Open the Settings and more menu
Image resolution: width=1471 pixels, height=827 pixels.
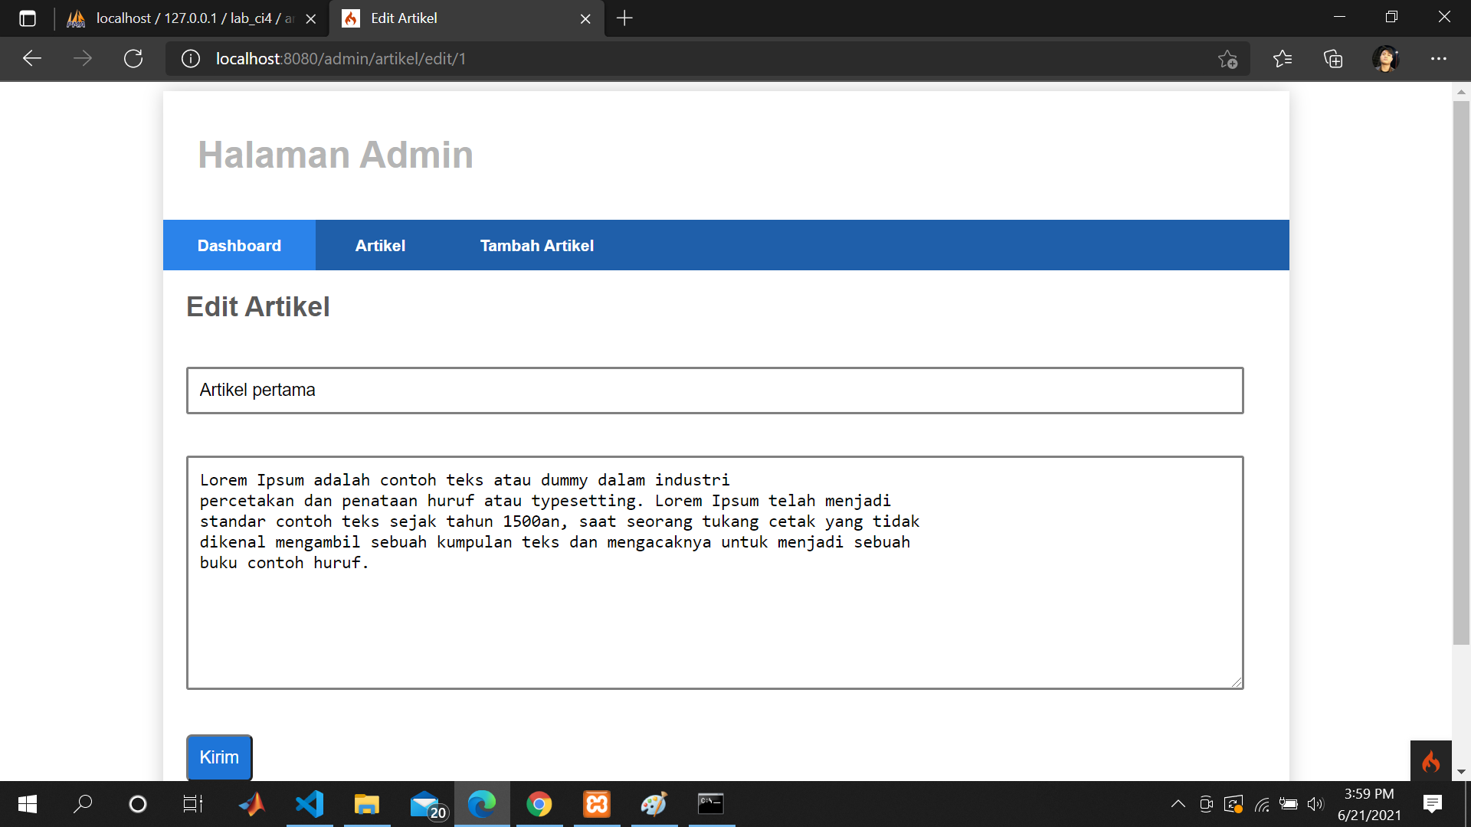point(1440,58)
